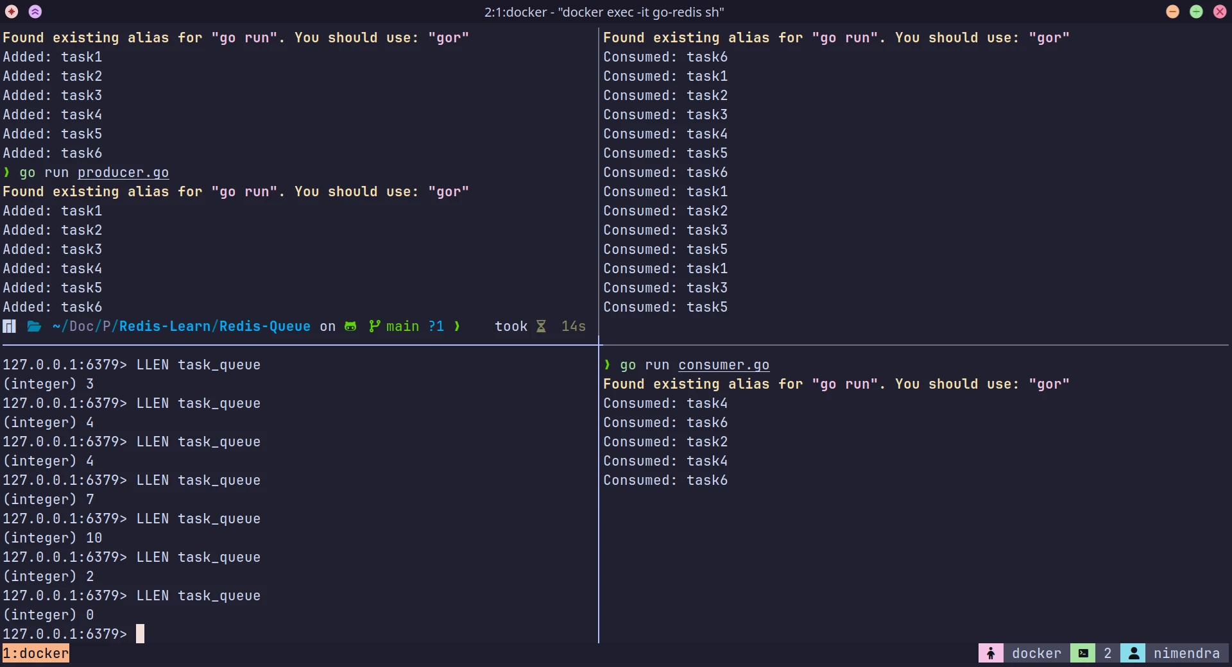Click the OS logo icon at prompt start
The width and height of the screenshot is (1232, 667).
pyautogui.click(x=9, y=326)
